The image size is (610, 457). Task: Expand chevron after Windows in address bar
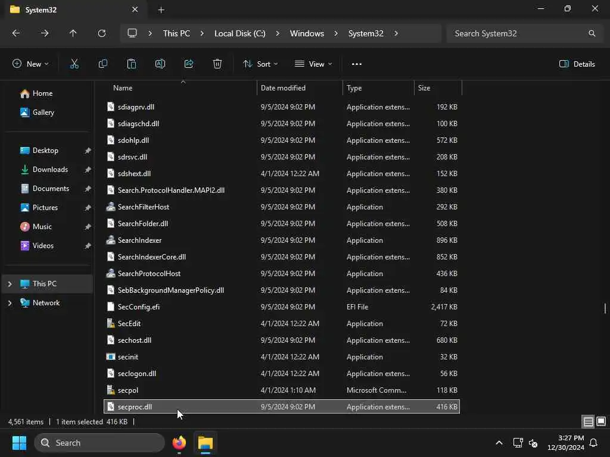[336, 33]
